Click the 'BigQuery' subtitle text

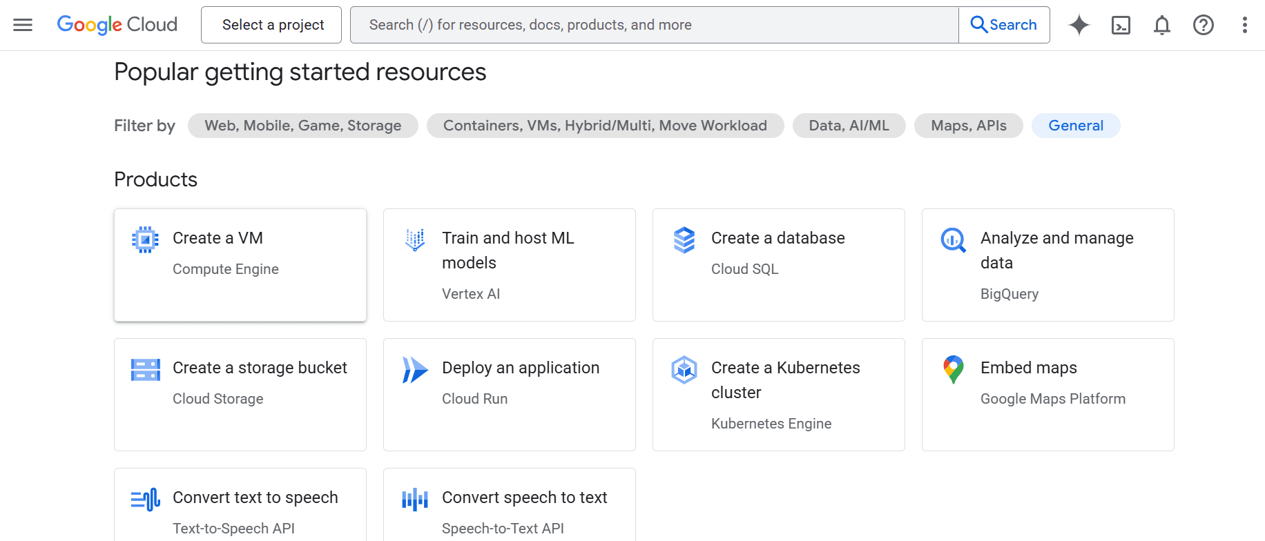point(1010,294)
